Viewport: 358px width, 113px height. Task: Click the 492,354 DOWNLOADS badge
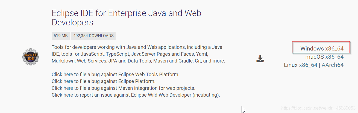point(93,36)
